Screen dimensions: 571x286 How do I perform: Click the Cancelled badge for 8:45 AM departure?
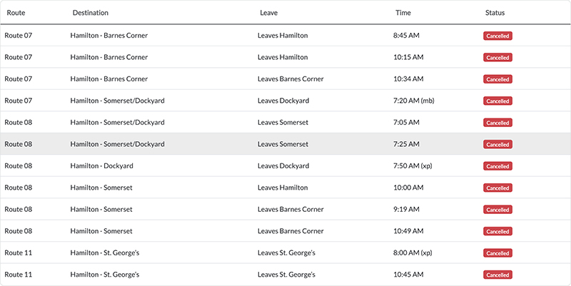pyautogui.click(x=497, y=36)
